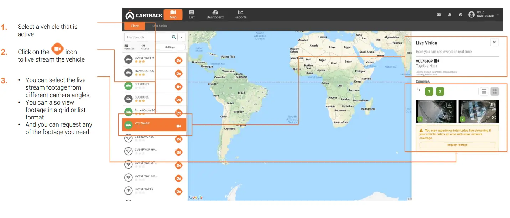Click the 19 Visible count

pos(145,47)
